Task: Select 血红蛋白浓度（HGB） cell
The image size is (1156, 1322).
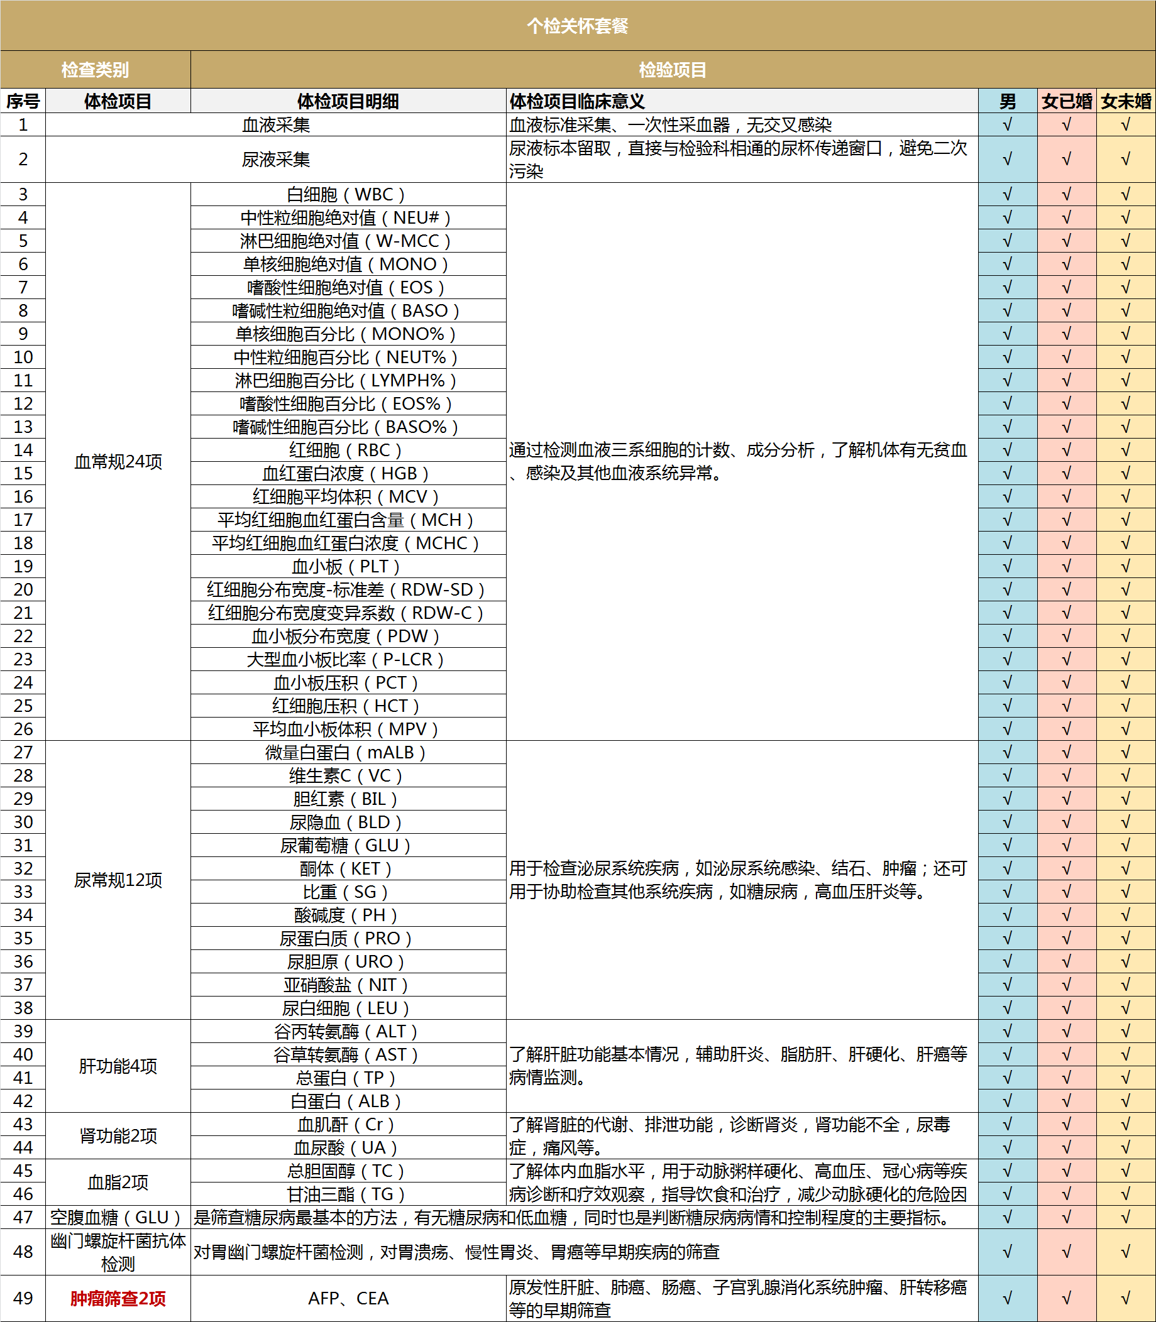Action: (x=348, y=473)
